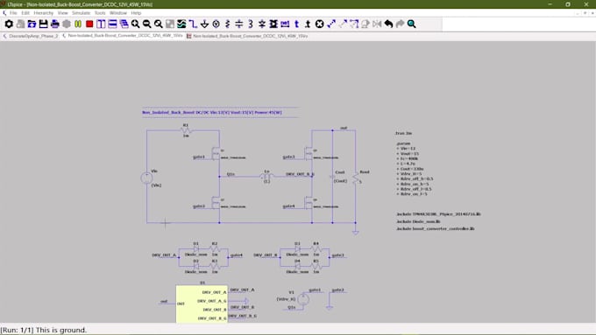Switch to the Buck-Boost Converter waveform tab
Screen dimensions: 596x335
(x=247, y=36)
